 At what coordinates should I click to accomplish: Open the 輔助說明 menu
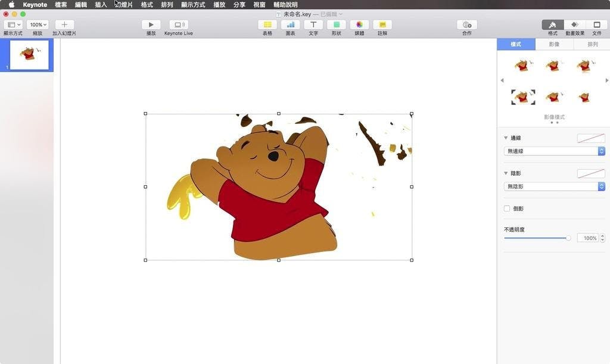click(285, 5)
